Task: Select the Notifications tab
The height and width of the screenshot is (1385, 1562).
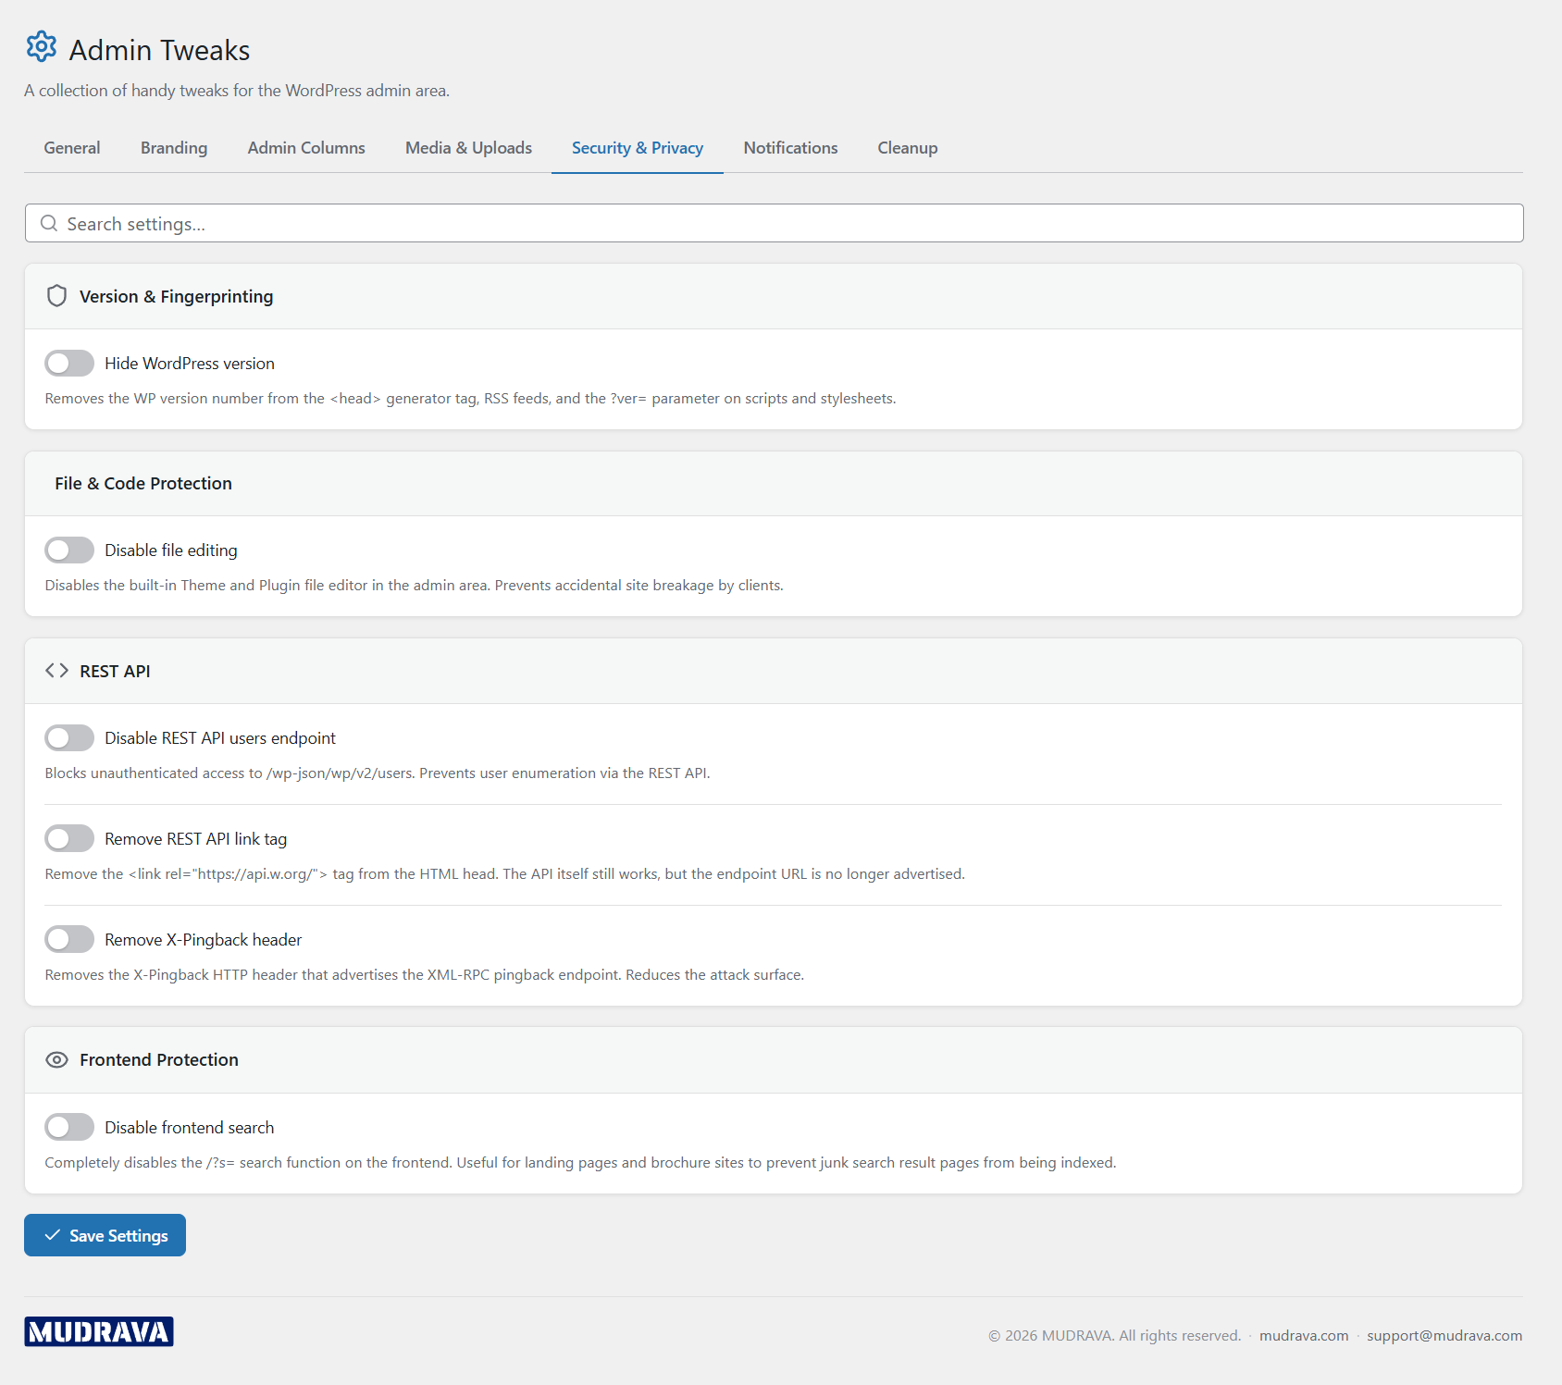Action: click(790, 148)
